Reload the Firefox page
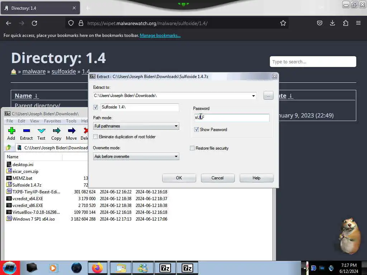Viewport: 367px width, 275px height. click(34, 23)
